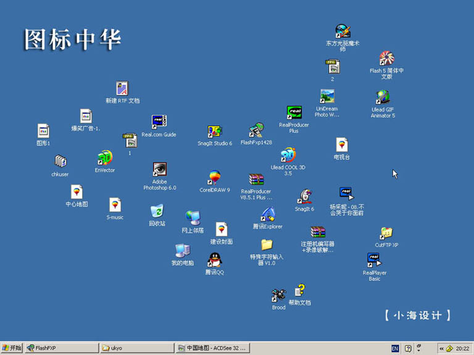Click the SnagIt 6 shortcut icon
474x355 pixels.
(x=304, y=196)
